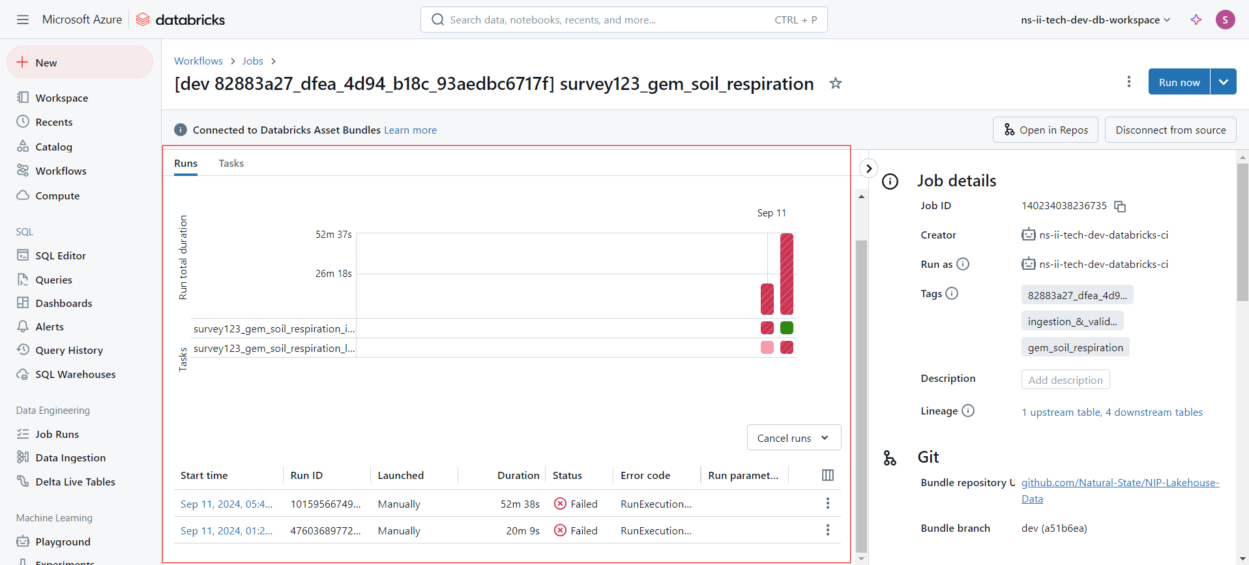
Task: Open actions menu for 20m 9s run
Action: (828, 530)
